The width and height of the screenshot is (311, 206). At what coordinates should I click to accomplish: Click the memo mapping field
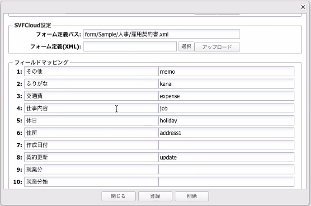(226, 71)
